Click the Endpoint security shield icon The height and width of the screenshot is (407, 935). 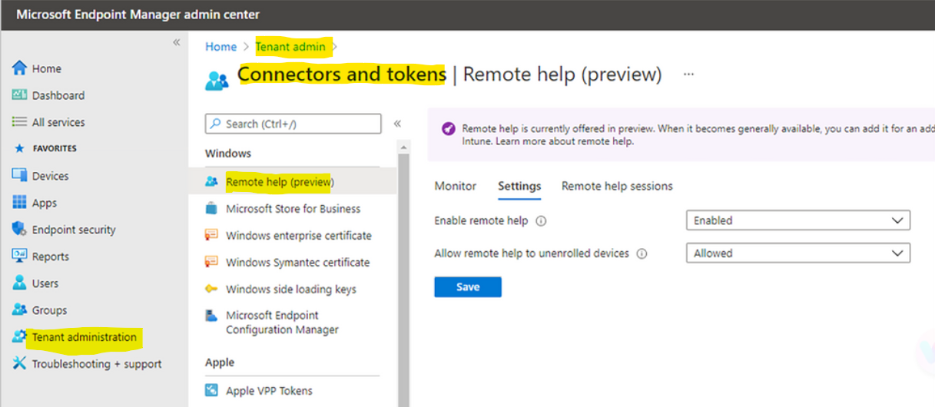(x=20, y=229)
